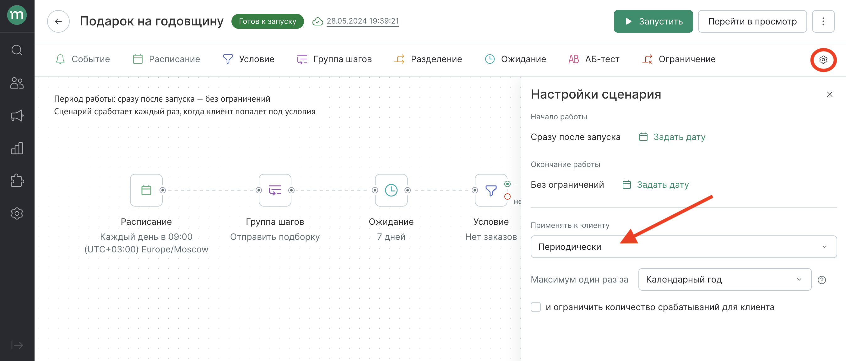This screenshot has width=846, height=361.
Task: Add an Ограничение block
Action: [x=679, y=59]
